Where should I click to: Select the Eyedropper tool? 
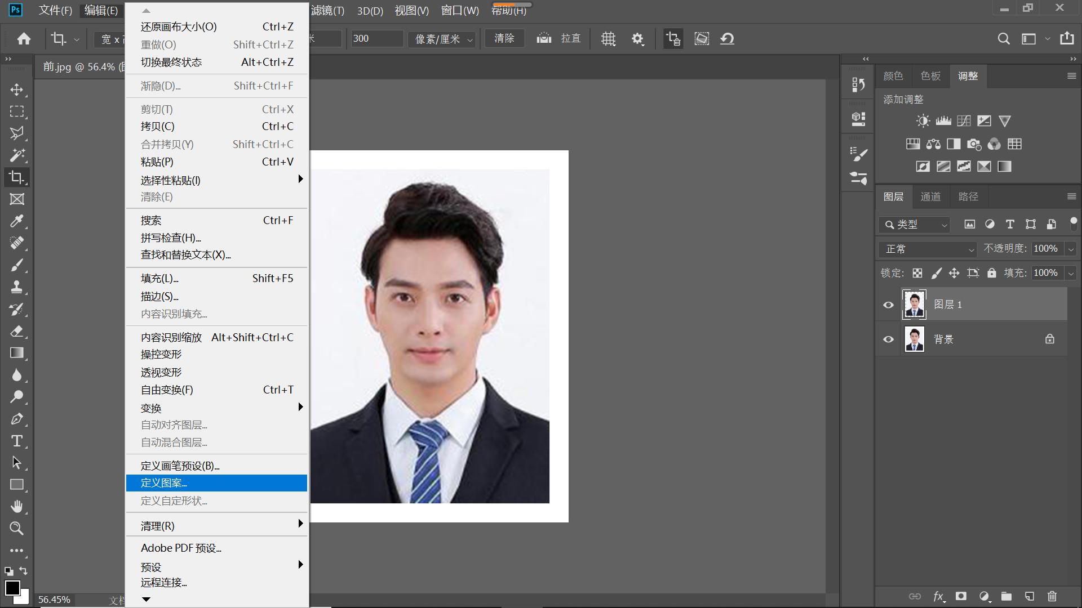[x=17, y=221]
